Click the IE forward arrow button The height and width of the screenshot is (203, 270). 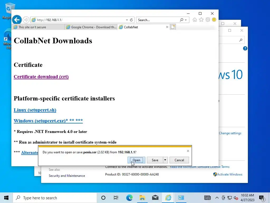click(x=26, y=20)
